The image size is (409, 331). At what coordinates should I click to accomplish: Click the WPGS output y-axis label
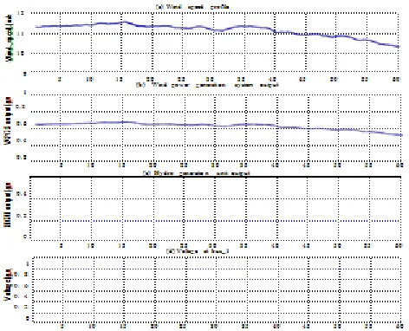click(9, 120)
